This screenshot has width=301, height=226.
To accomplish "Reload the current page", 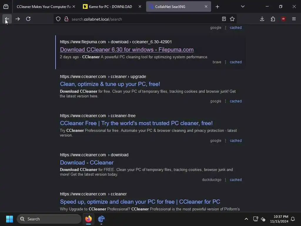I will 28,19.
